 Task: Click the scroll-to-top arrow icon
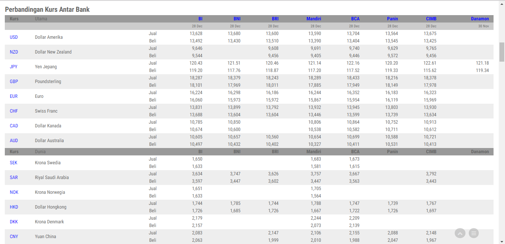pos(460,233)
